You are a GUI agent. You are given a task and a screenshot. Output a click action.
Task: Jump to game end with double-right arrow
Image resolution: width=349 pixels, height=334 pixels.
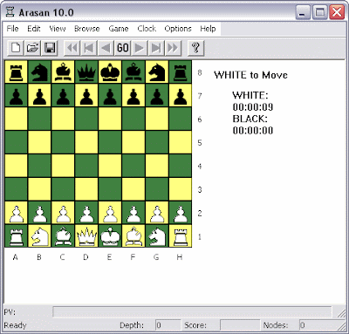(173, 48)
